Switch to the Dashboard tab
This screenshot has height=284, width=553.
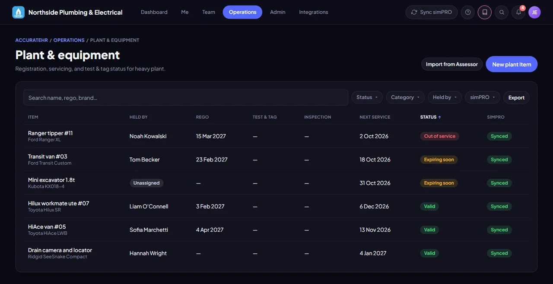[x=154, y=12]
